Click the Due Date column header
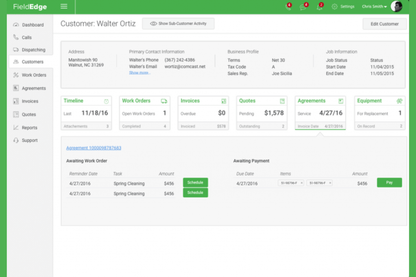This screenshot has width=416, height=277. point(245,174)
